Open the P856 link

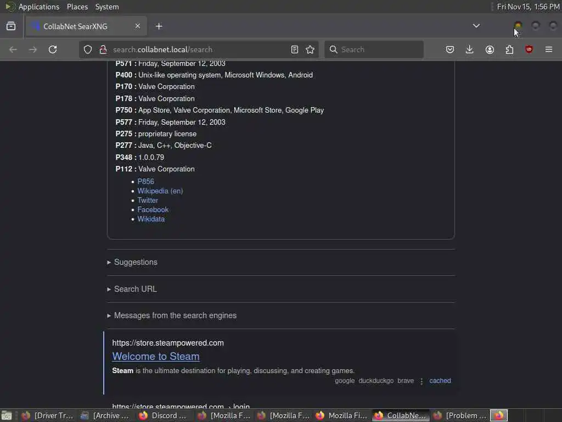[x=145, y=181]
